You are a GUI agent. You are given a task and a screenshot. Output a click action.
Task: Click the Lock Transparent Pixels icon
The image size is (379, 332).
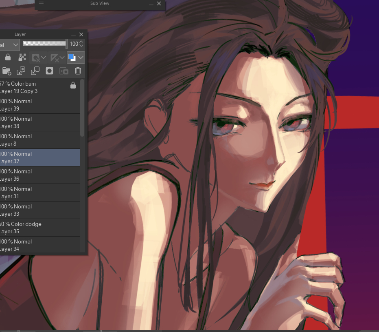coord(22,58)
